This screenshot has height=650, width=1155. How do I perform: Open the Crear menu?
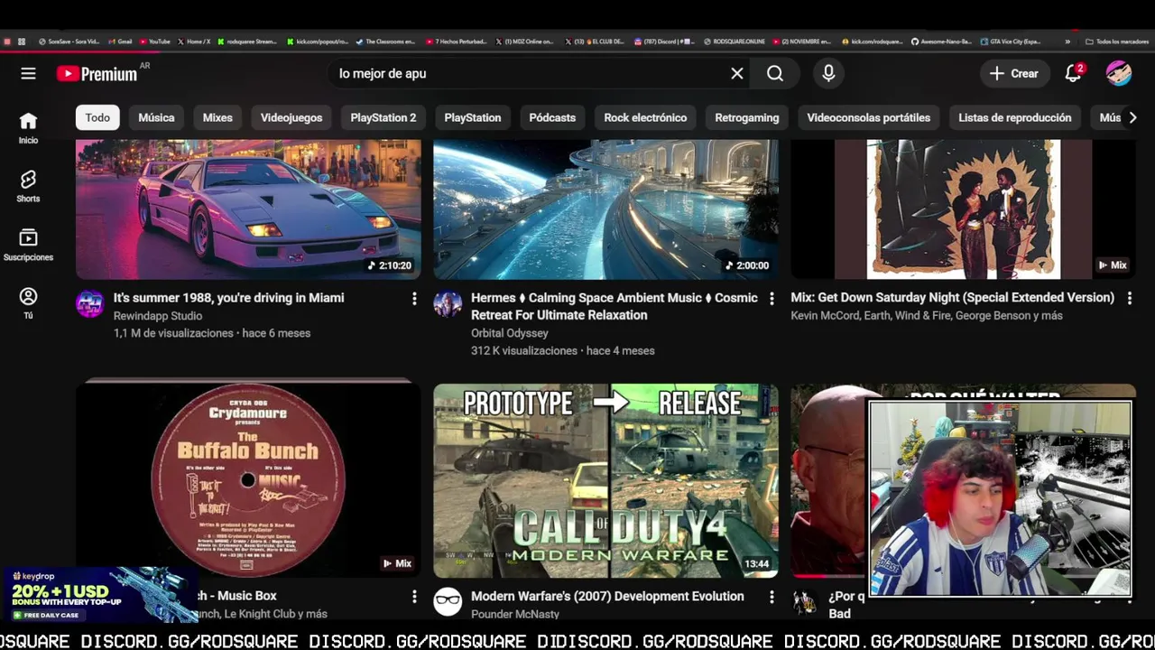(x=1014, y=74)
